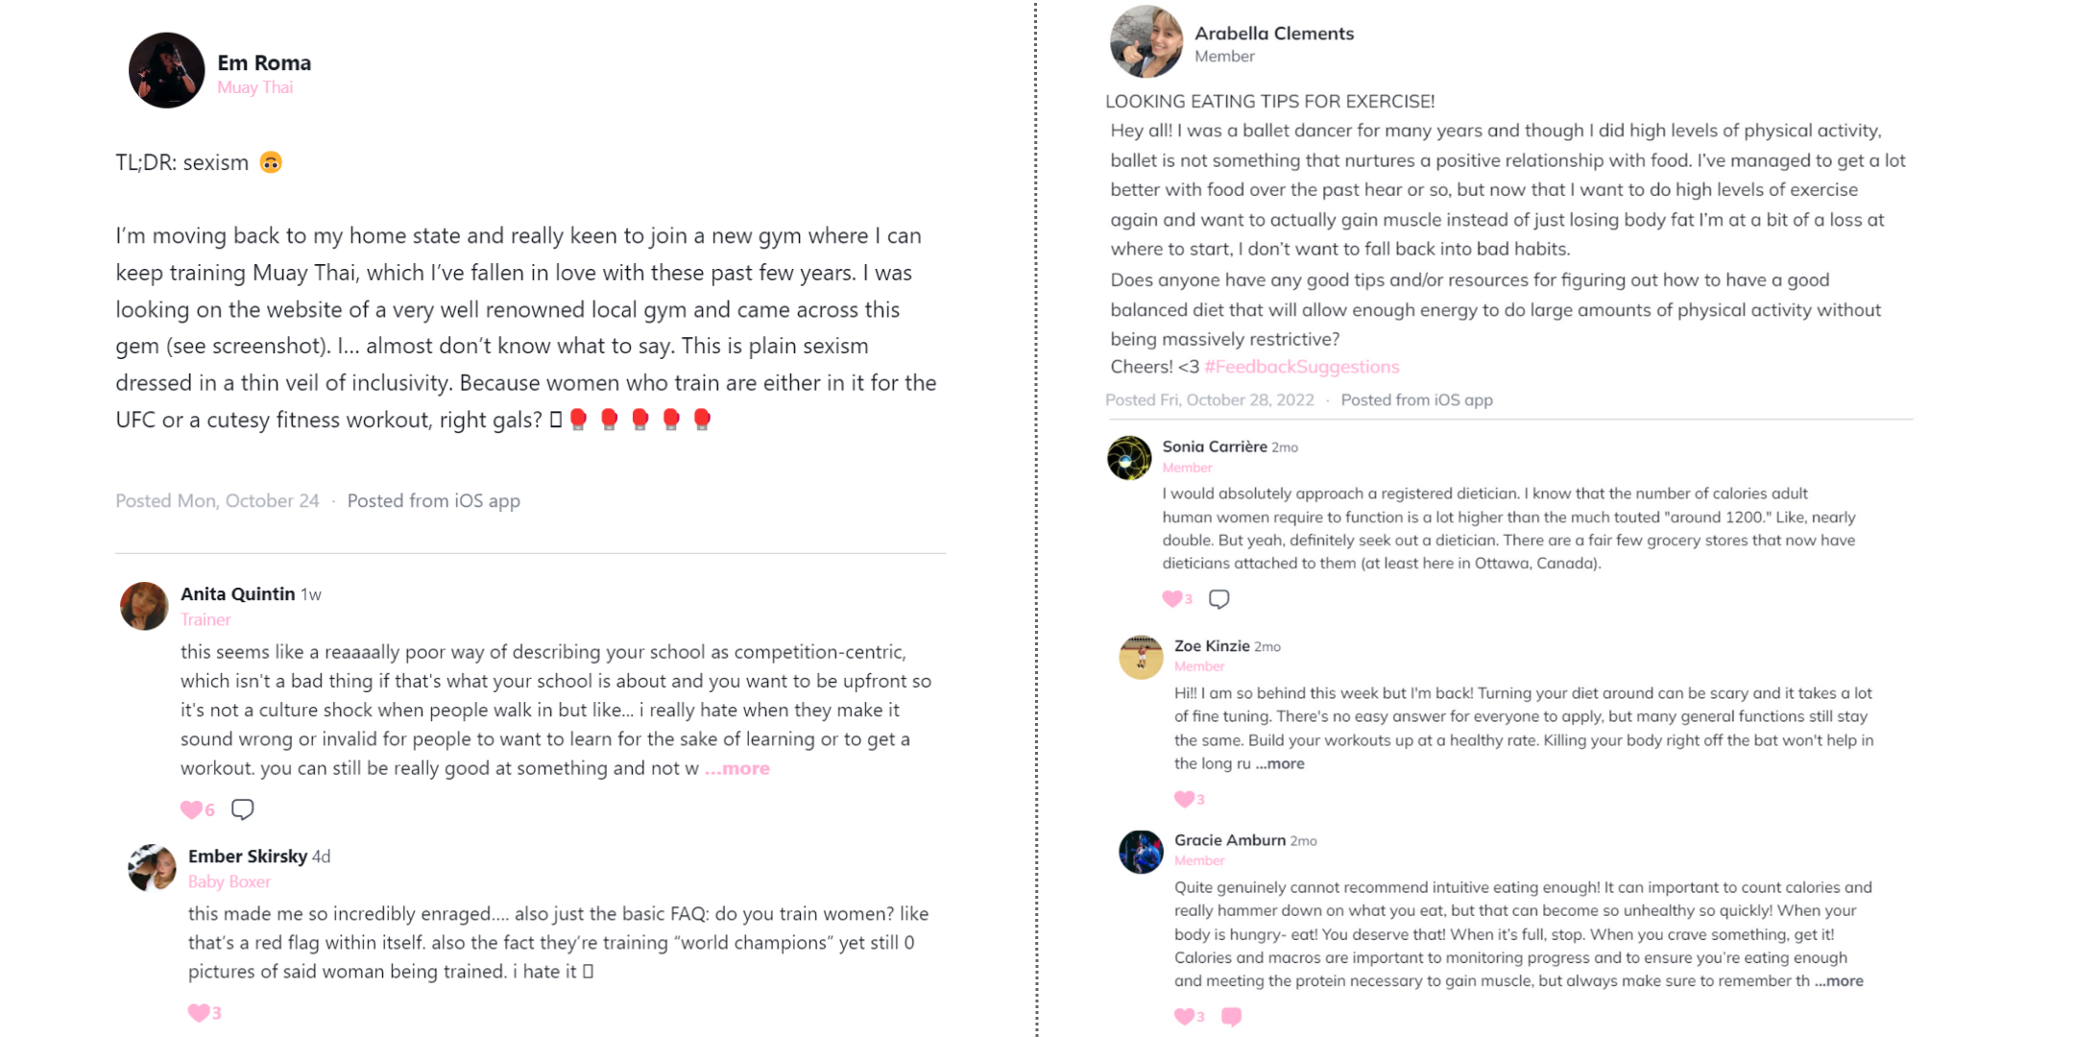Expand Zoe Kinzie's truncated comment

pos(1280,763)
